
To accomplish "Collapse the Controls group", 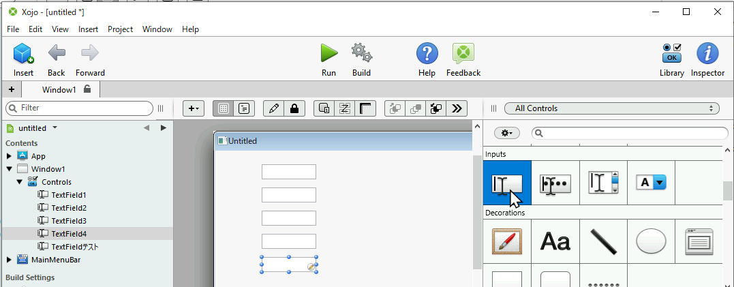I will [19, 182].
